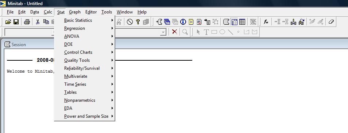Open the Calc menu
The width and height of the screenshot is (348, 133).
48,12
